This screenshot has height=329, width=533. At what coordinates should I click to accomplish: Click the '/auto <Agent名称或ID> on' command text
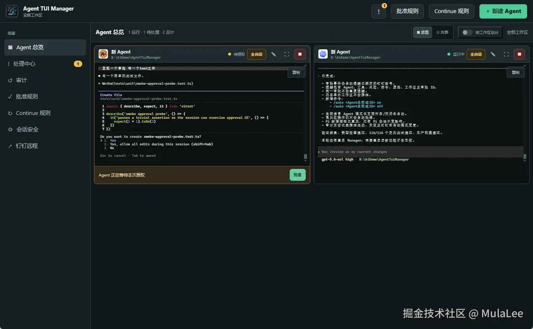click(357, 103)
